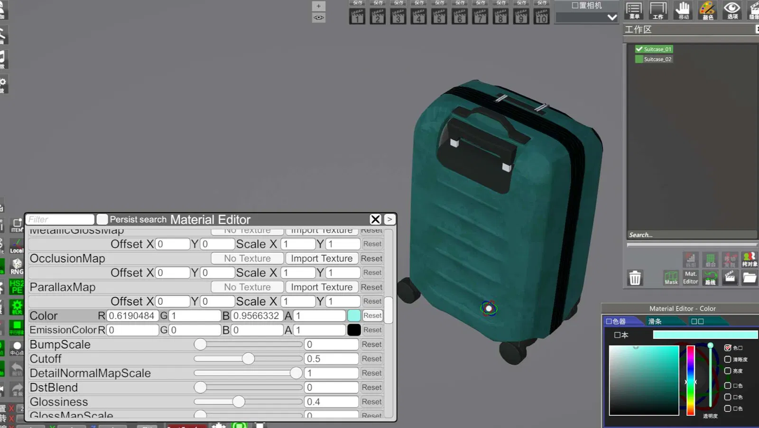Click the camera eye visibility toggle
This screenshot has height=428, width=759.
coord(319,18)
